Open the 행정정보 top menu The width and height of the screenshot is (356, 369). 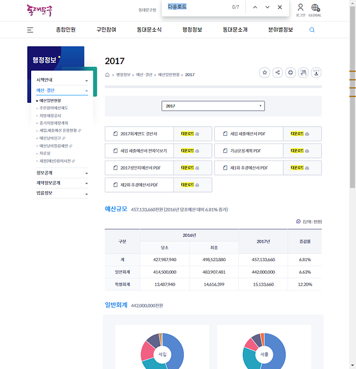click(192, 30)
